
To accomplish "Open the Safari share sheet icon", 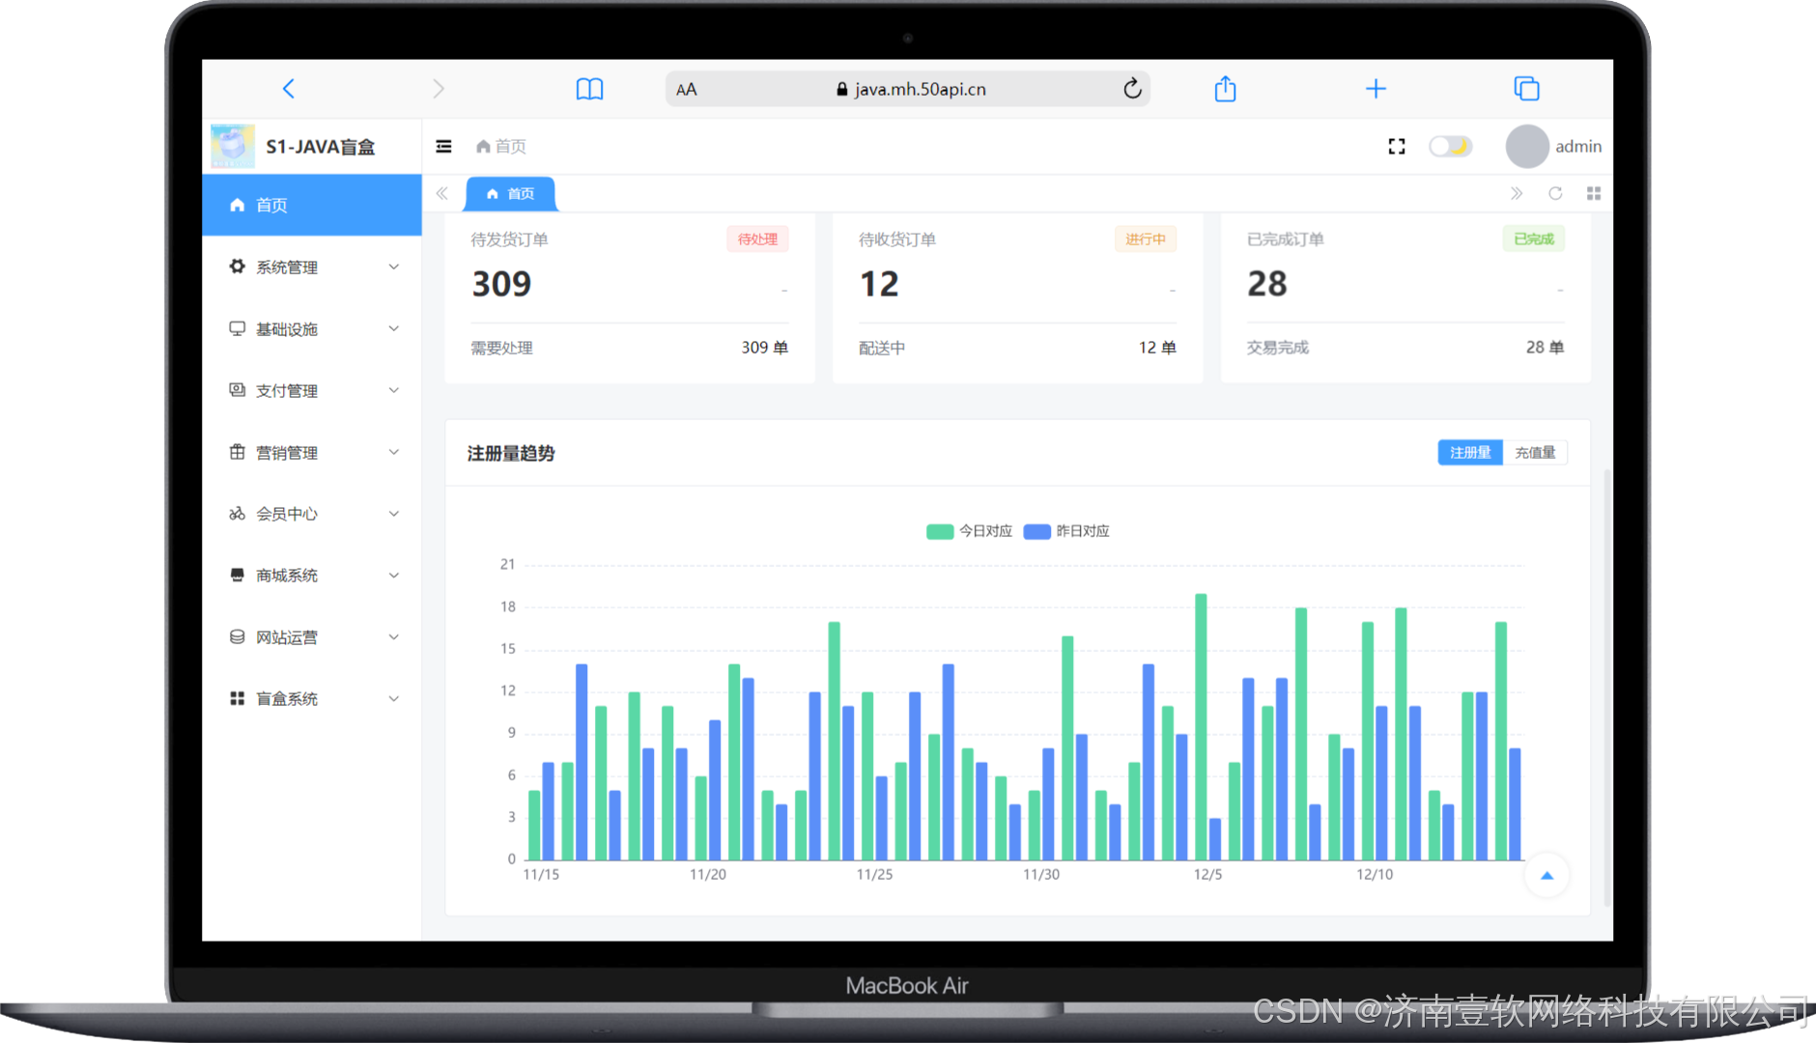I will point(1225,89).
